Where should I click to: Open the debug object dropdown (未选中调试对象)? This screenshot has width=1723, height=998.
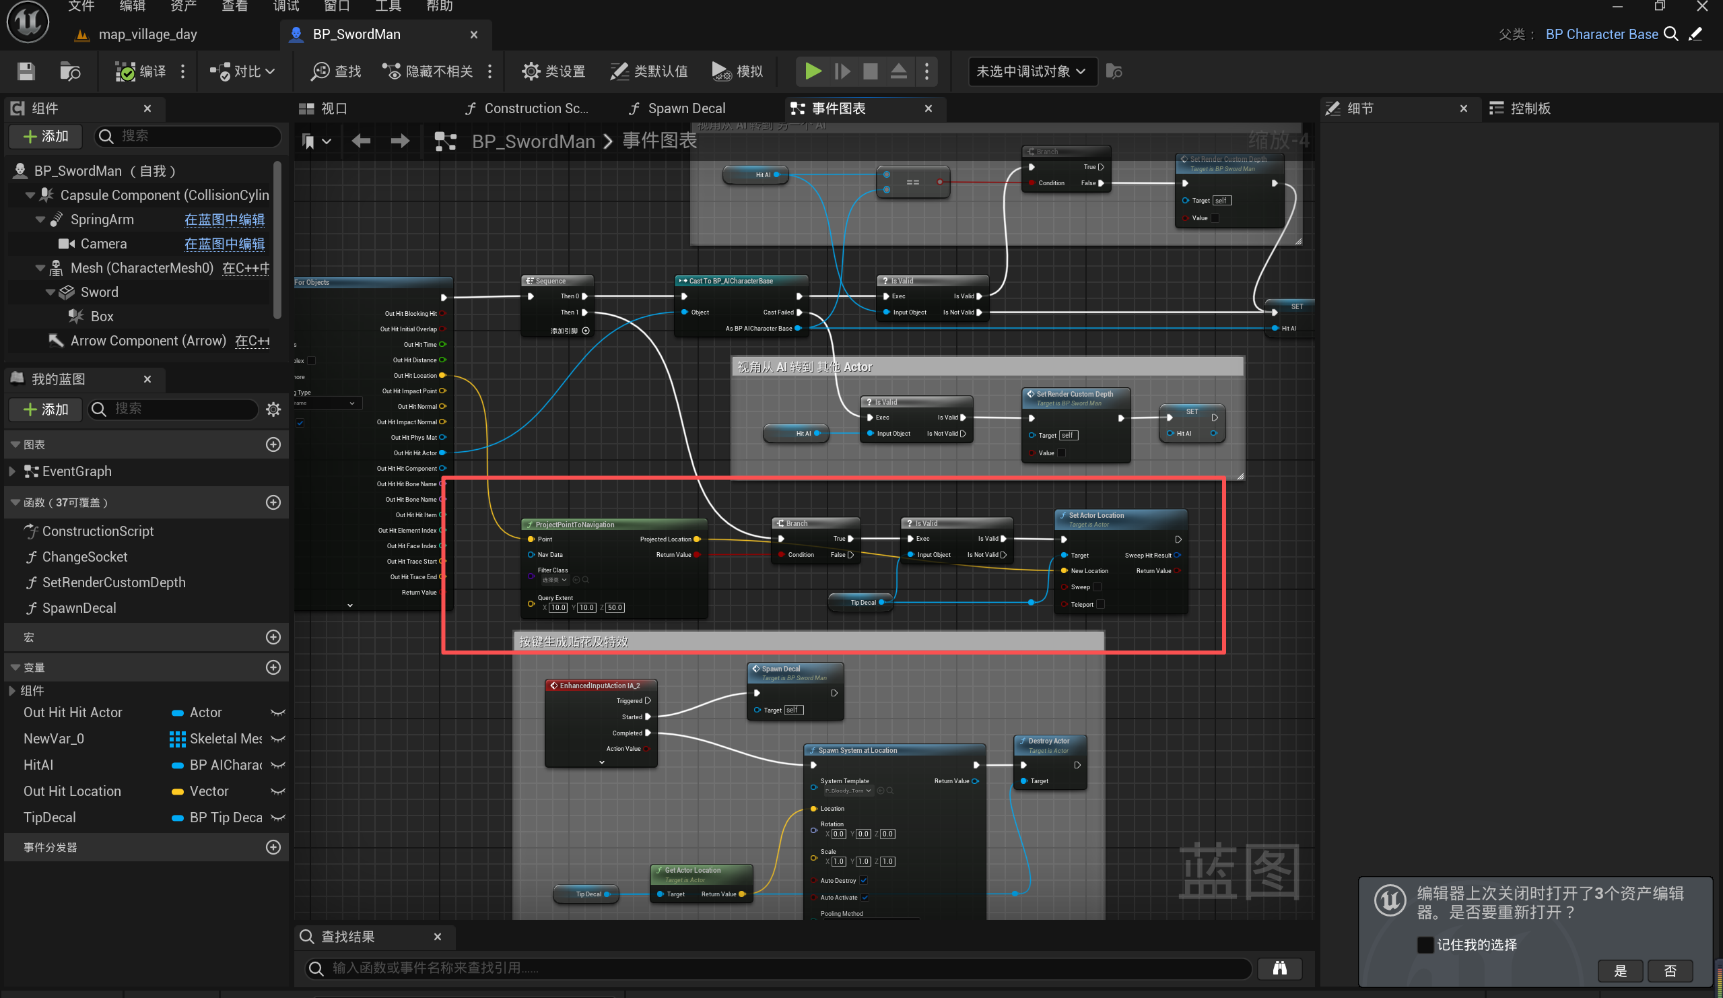pyautogui.click(x=1031, y=71)
